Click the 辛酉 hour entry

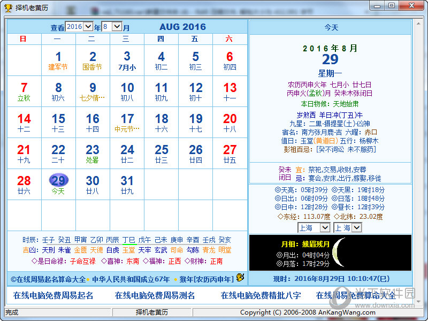tap(193, 240)
